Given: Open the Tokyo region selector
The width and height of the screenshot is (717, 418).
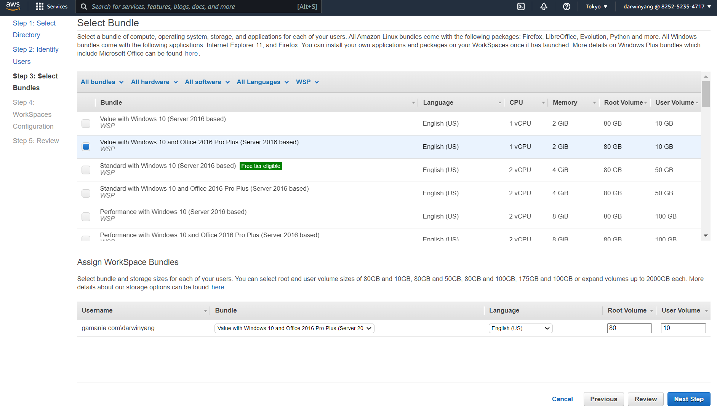Looking at the screenshot, I should [596, 6].
